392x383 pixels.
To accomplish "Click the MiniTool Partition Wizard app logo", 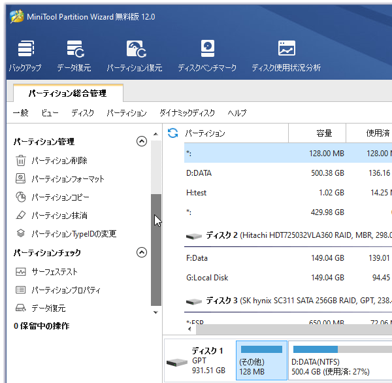I will [17, 16].
